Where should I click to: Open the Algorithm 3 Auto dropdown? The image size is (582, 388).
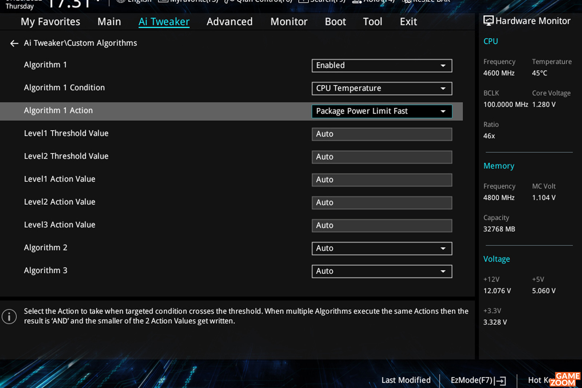coord(382,271)
